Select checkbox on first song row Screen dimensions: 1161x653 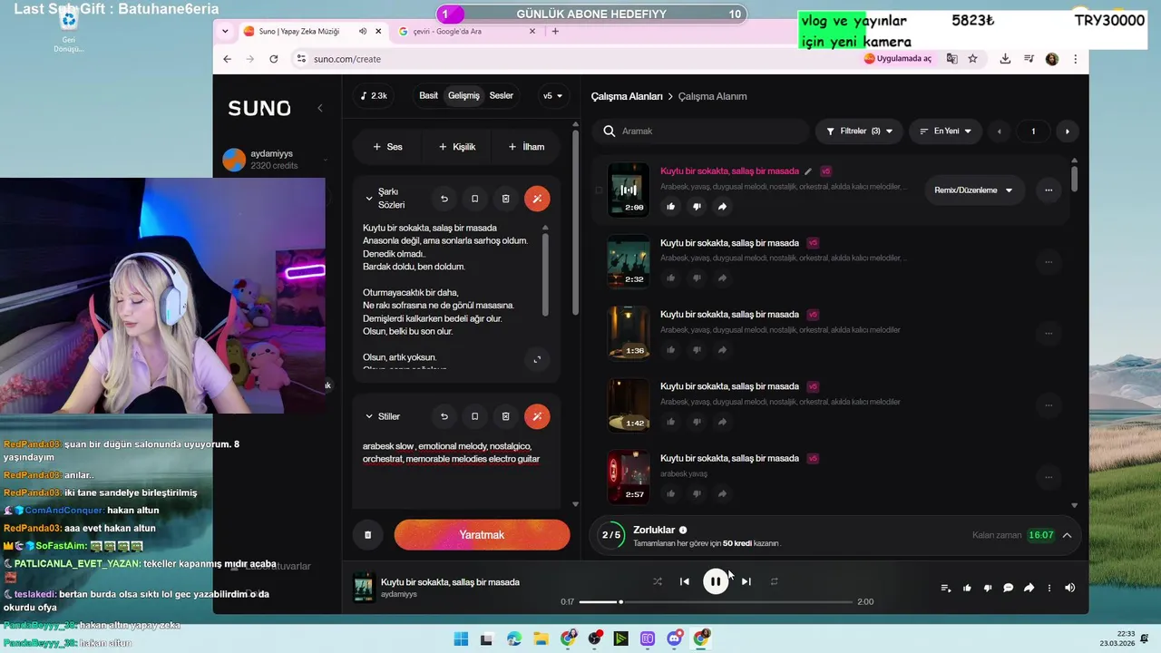[x=598, y=190]
